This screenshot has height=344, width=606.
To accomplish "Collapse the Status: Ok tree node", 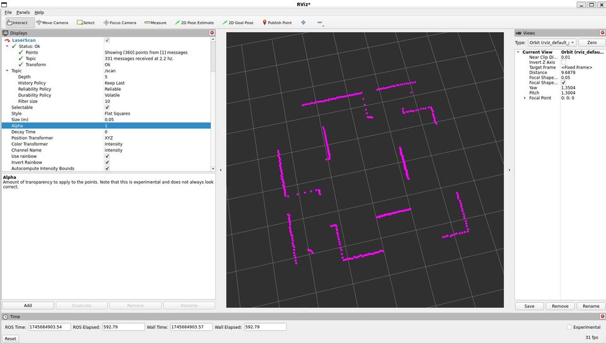I will pos(7,46).
